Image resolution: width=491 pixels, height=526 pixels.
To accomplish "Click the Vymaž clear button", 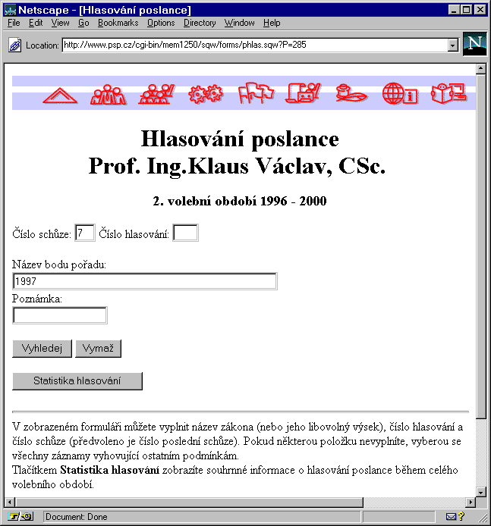I will point(98,349).
